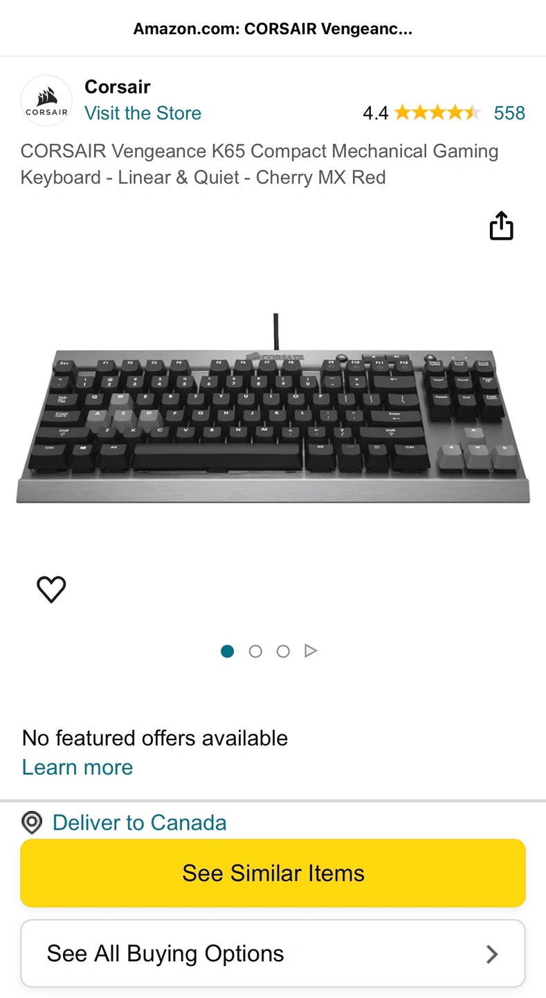The image size is (546, 998).
Task: Select the second image carousel dot
Action: click(255, 651)
